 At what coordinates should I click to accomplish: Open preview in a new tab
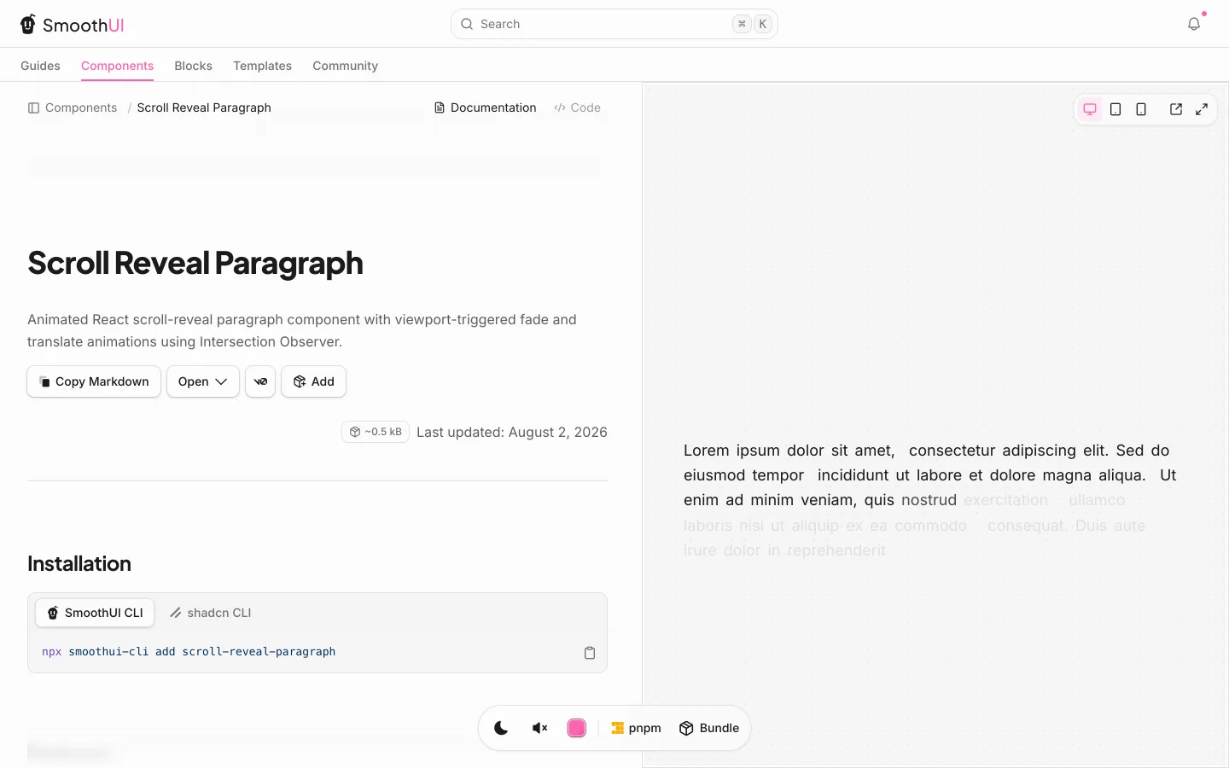(x=1176, y=109)
